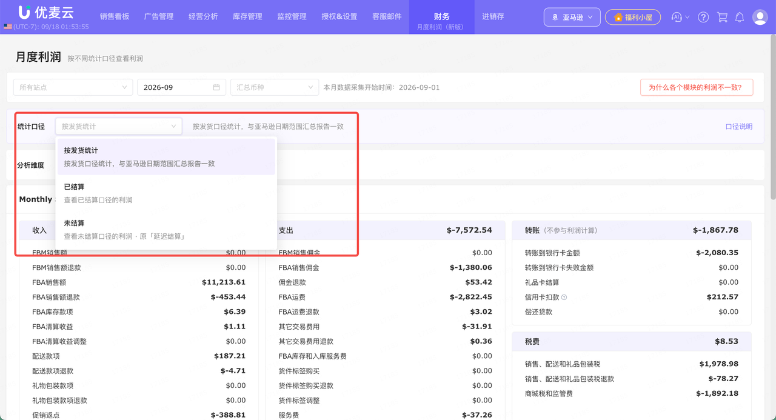Click the 货件标签购买 row label
Image resolution: width=776 pixels, height=420 pixels.
tap(299, 371)
